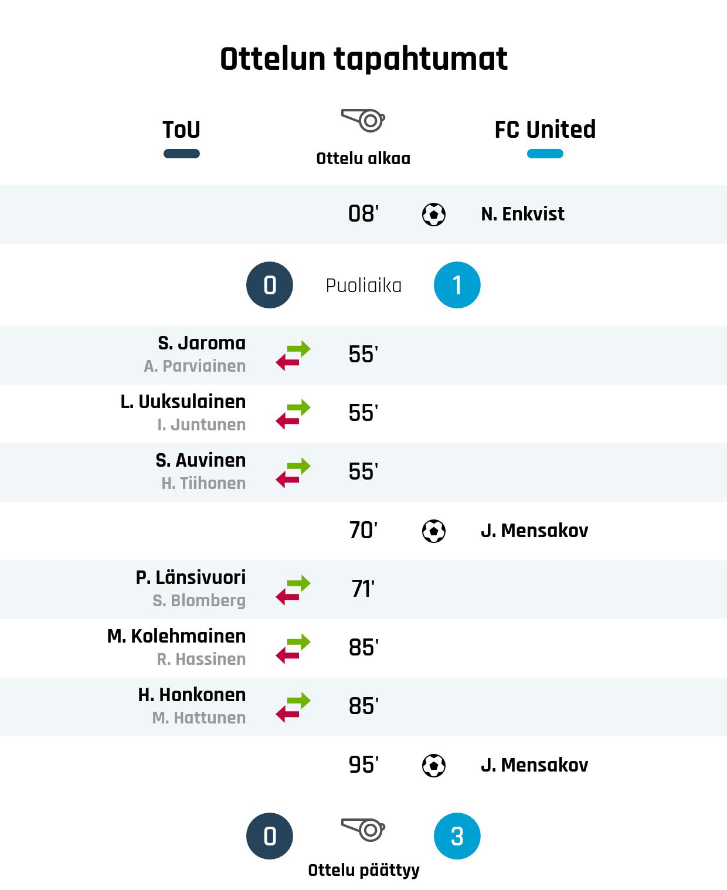Click the H. Honkonen substitution arrows icon
Viewport: 727px width, 890px height.
(293, 707)
